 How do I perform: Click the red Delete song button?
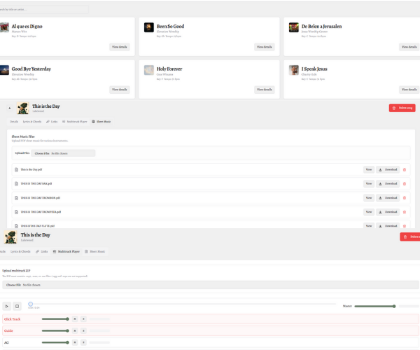[402, 108]
